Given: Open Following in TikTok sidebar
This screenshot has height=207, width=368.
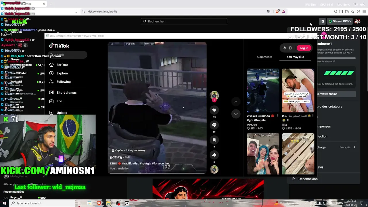Looking at the screenshot, I should pos(60,82).
